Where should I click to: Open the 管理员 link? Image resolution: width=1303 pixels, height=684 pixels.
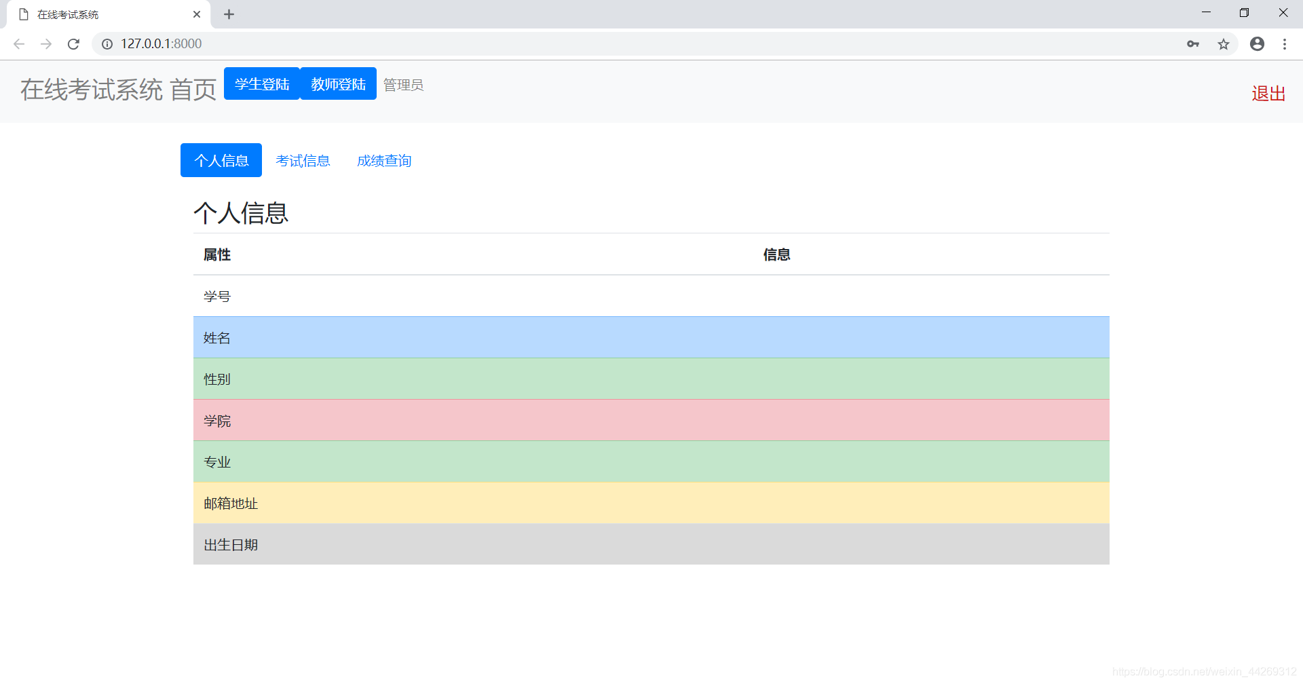(x=403, y=85)
